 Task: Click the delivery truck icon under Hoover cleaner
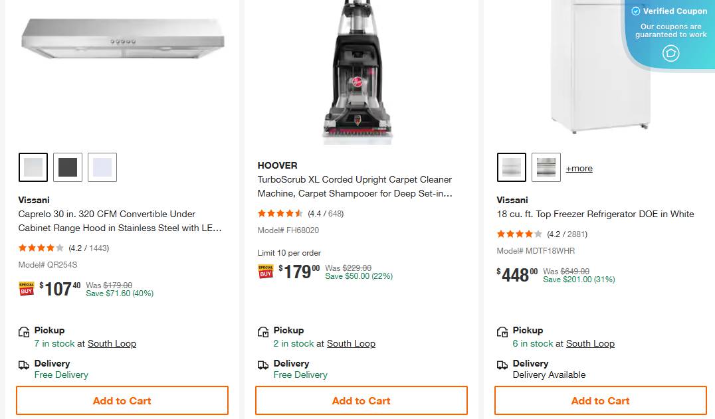pos(263,365)
